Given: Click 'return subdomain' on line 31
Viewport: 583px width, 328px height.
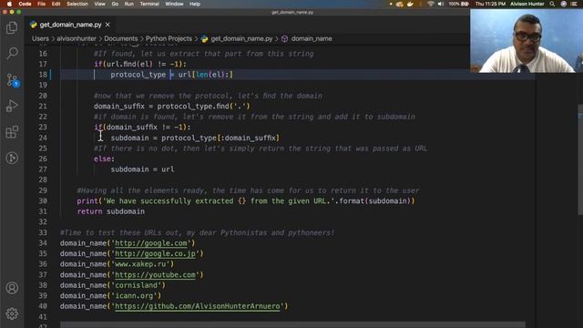Looking at the screenshot, I should click(x=111, y=211).
